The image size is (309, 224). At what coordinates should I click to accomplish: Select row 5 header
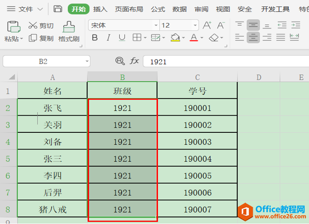coord(8,159)
